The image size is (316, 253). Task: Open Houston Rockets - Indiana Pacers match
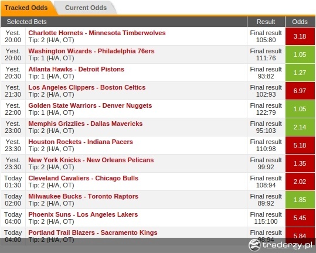coord(81,142)
